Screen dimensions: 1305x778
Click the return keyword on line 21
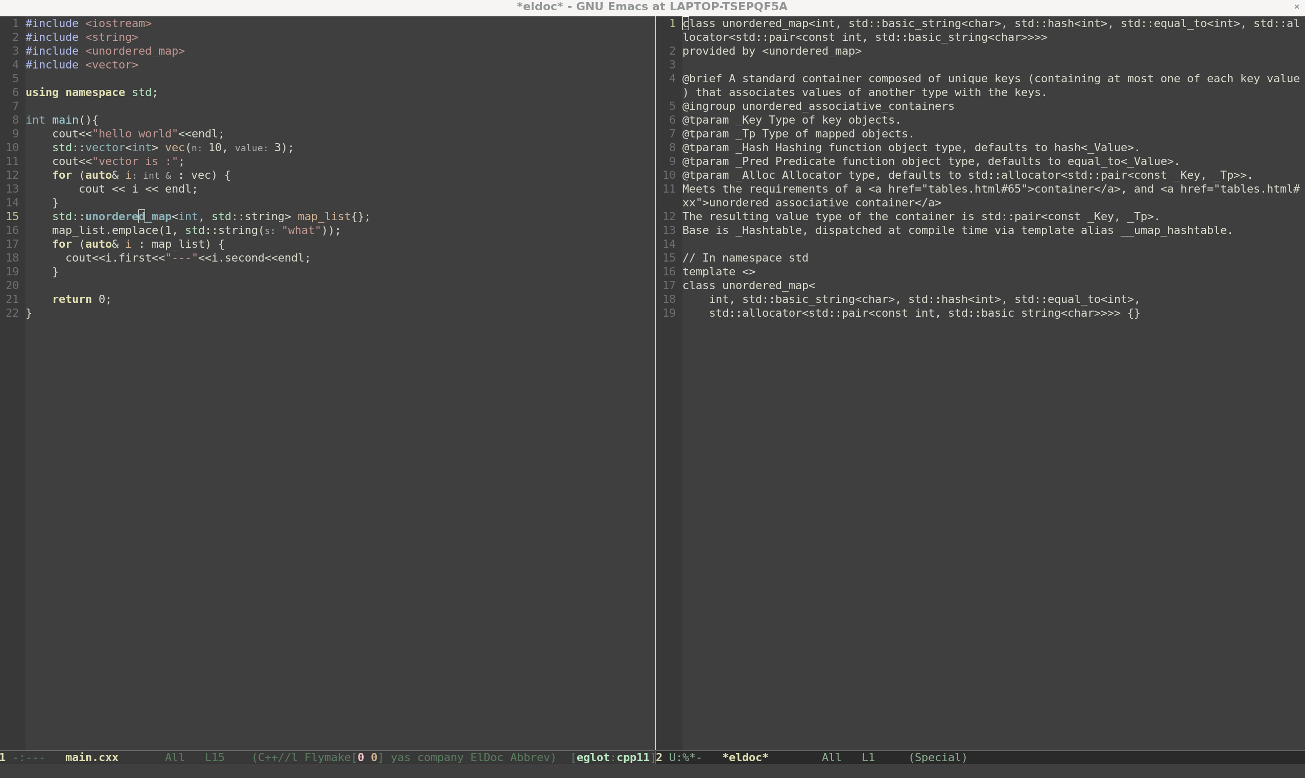click(x=72, y=299)
